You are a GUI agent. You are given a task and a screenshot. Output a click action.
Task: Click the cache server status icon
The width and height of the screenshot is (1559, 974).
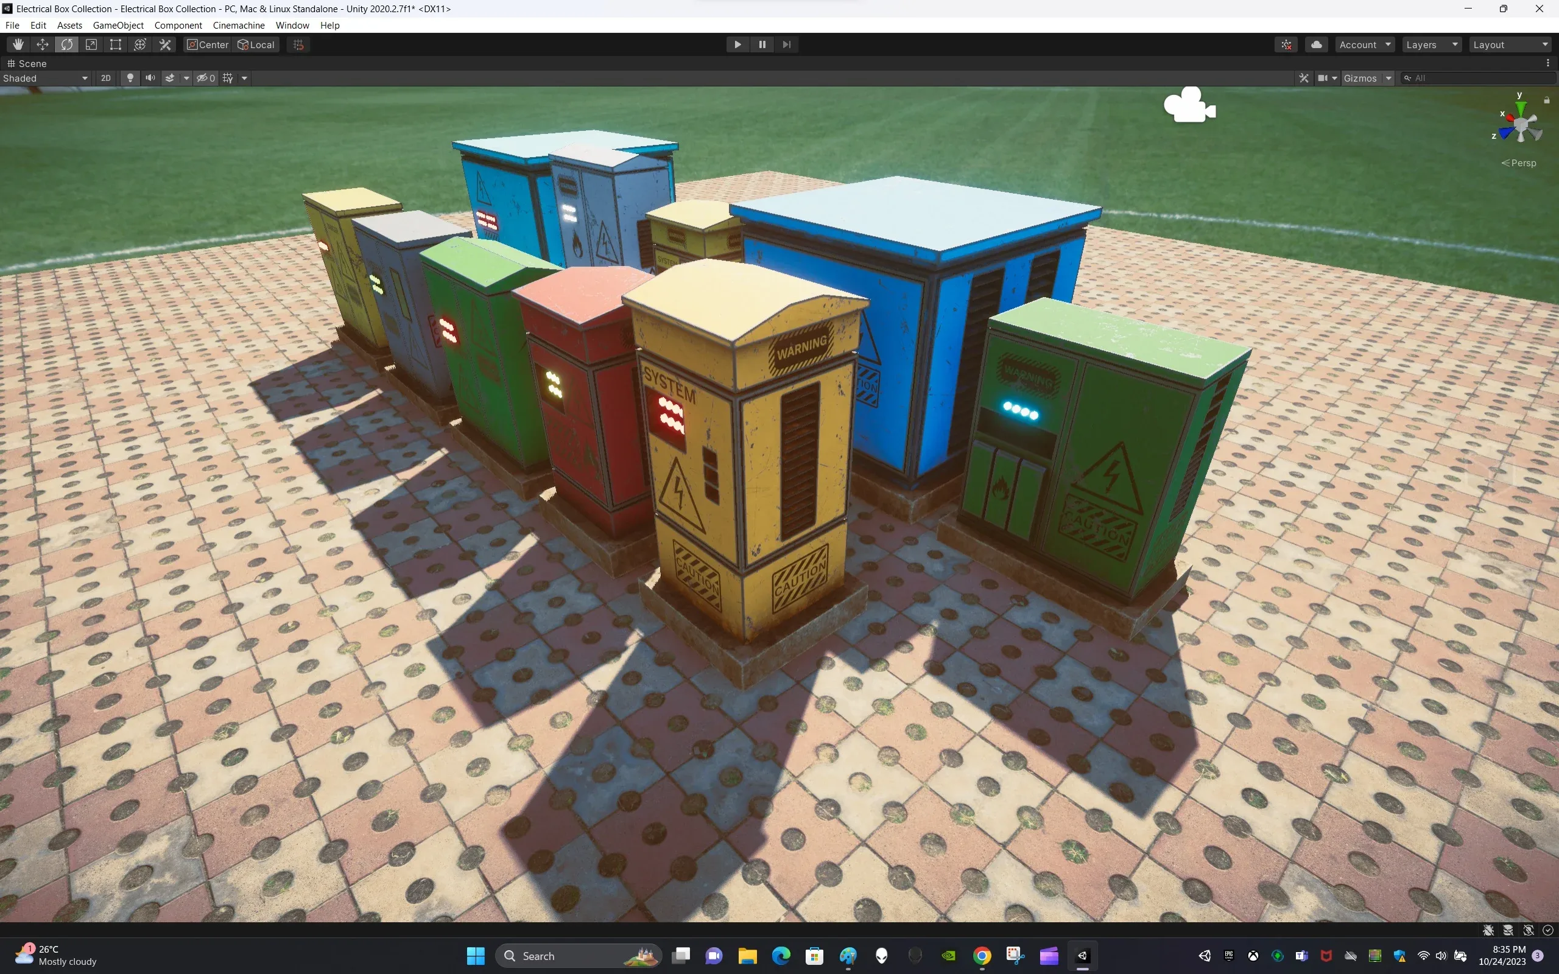[1508, 930]
